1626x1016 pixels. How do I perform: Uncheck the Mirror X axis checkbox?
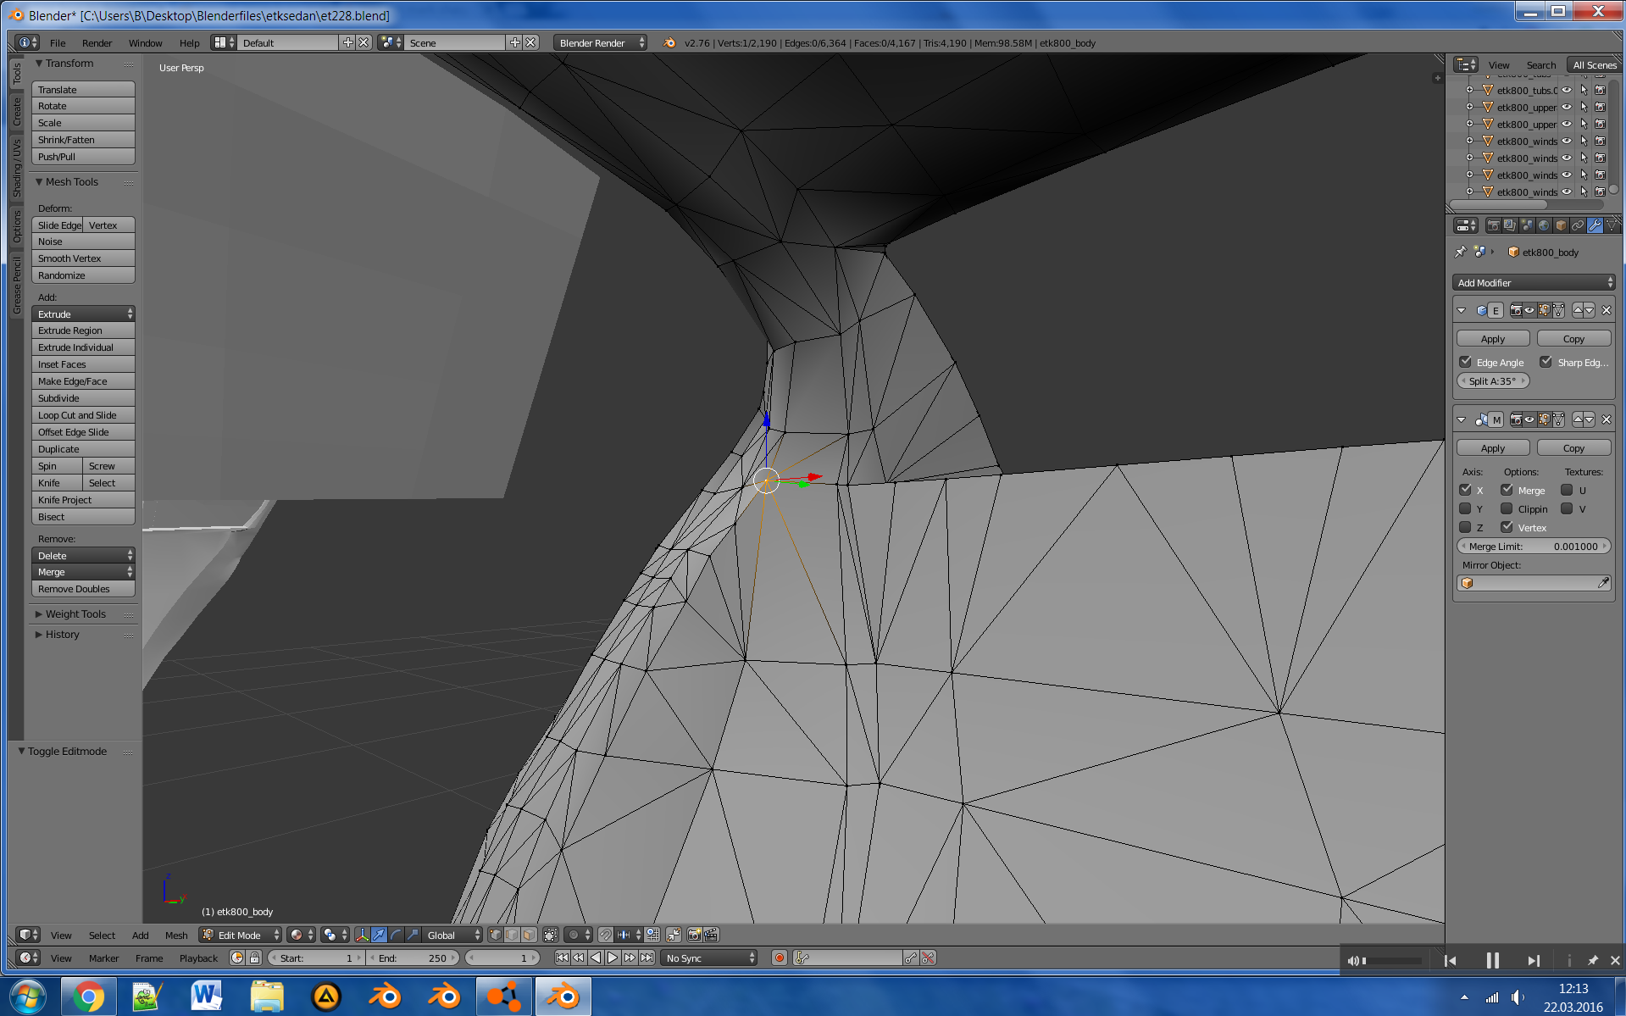(x=1466, y=490)
